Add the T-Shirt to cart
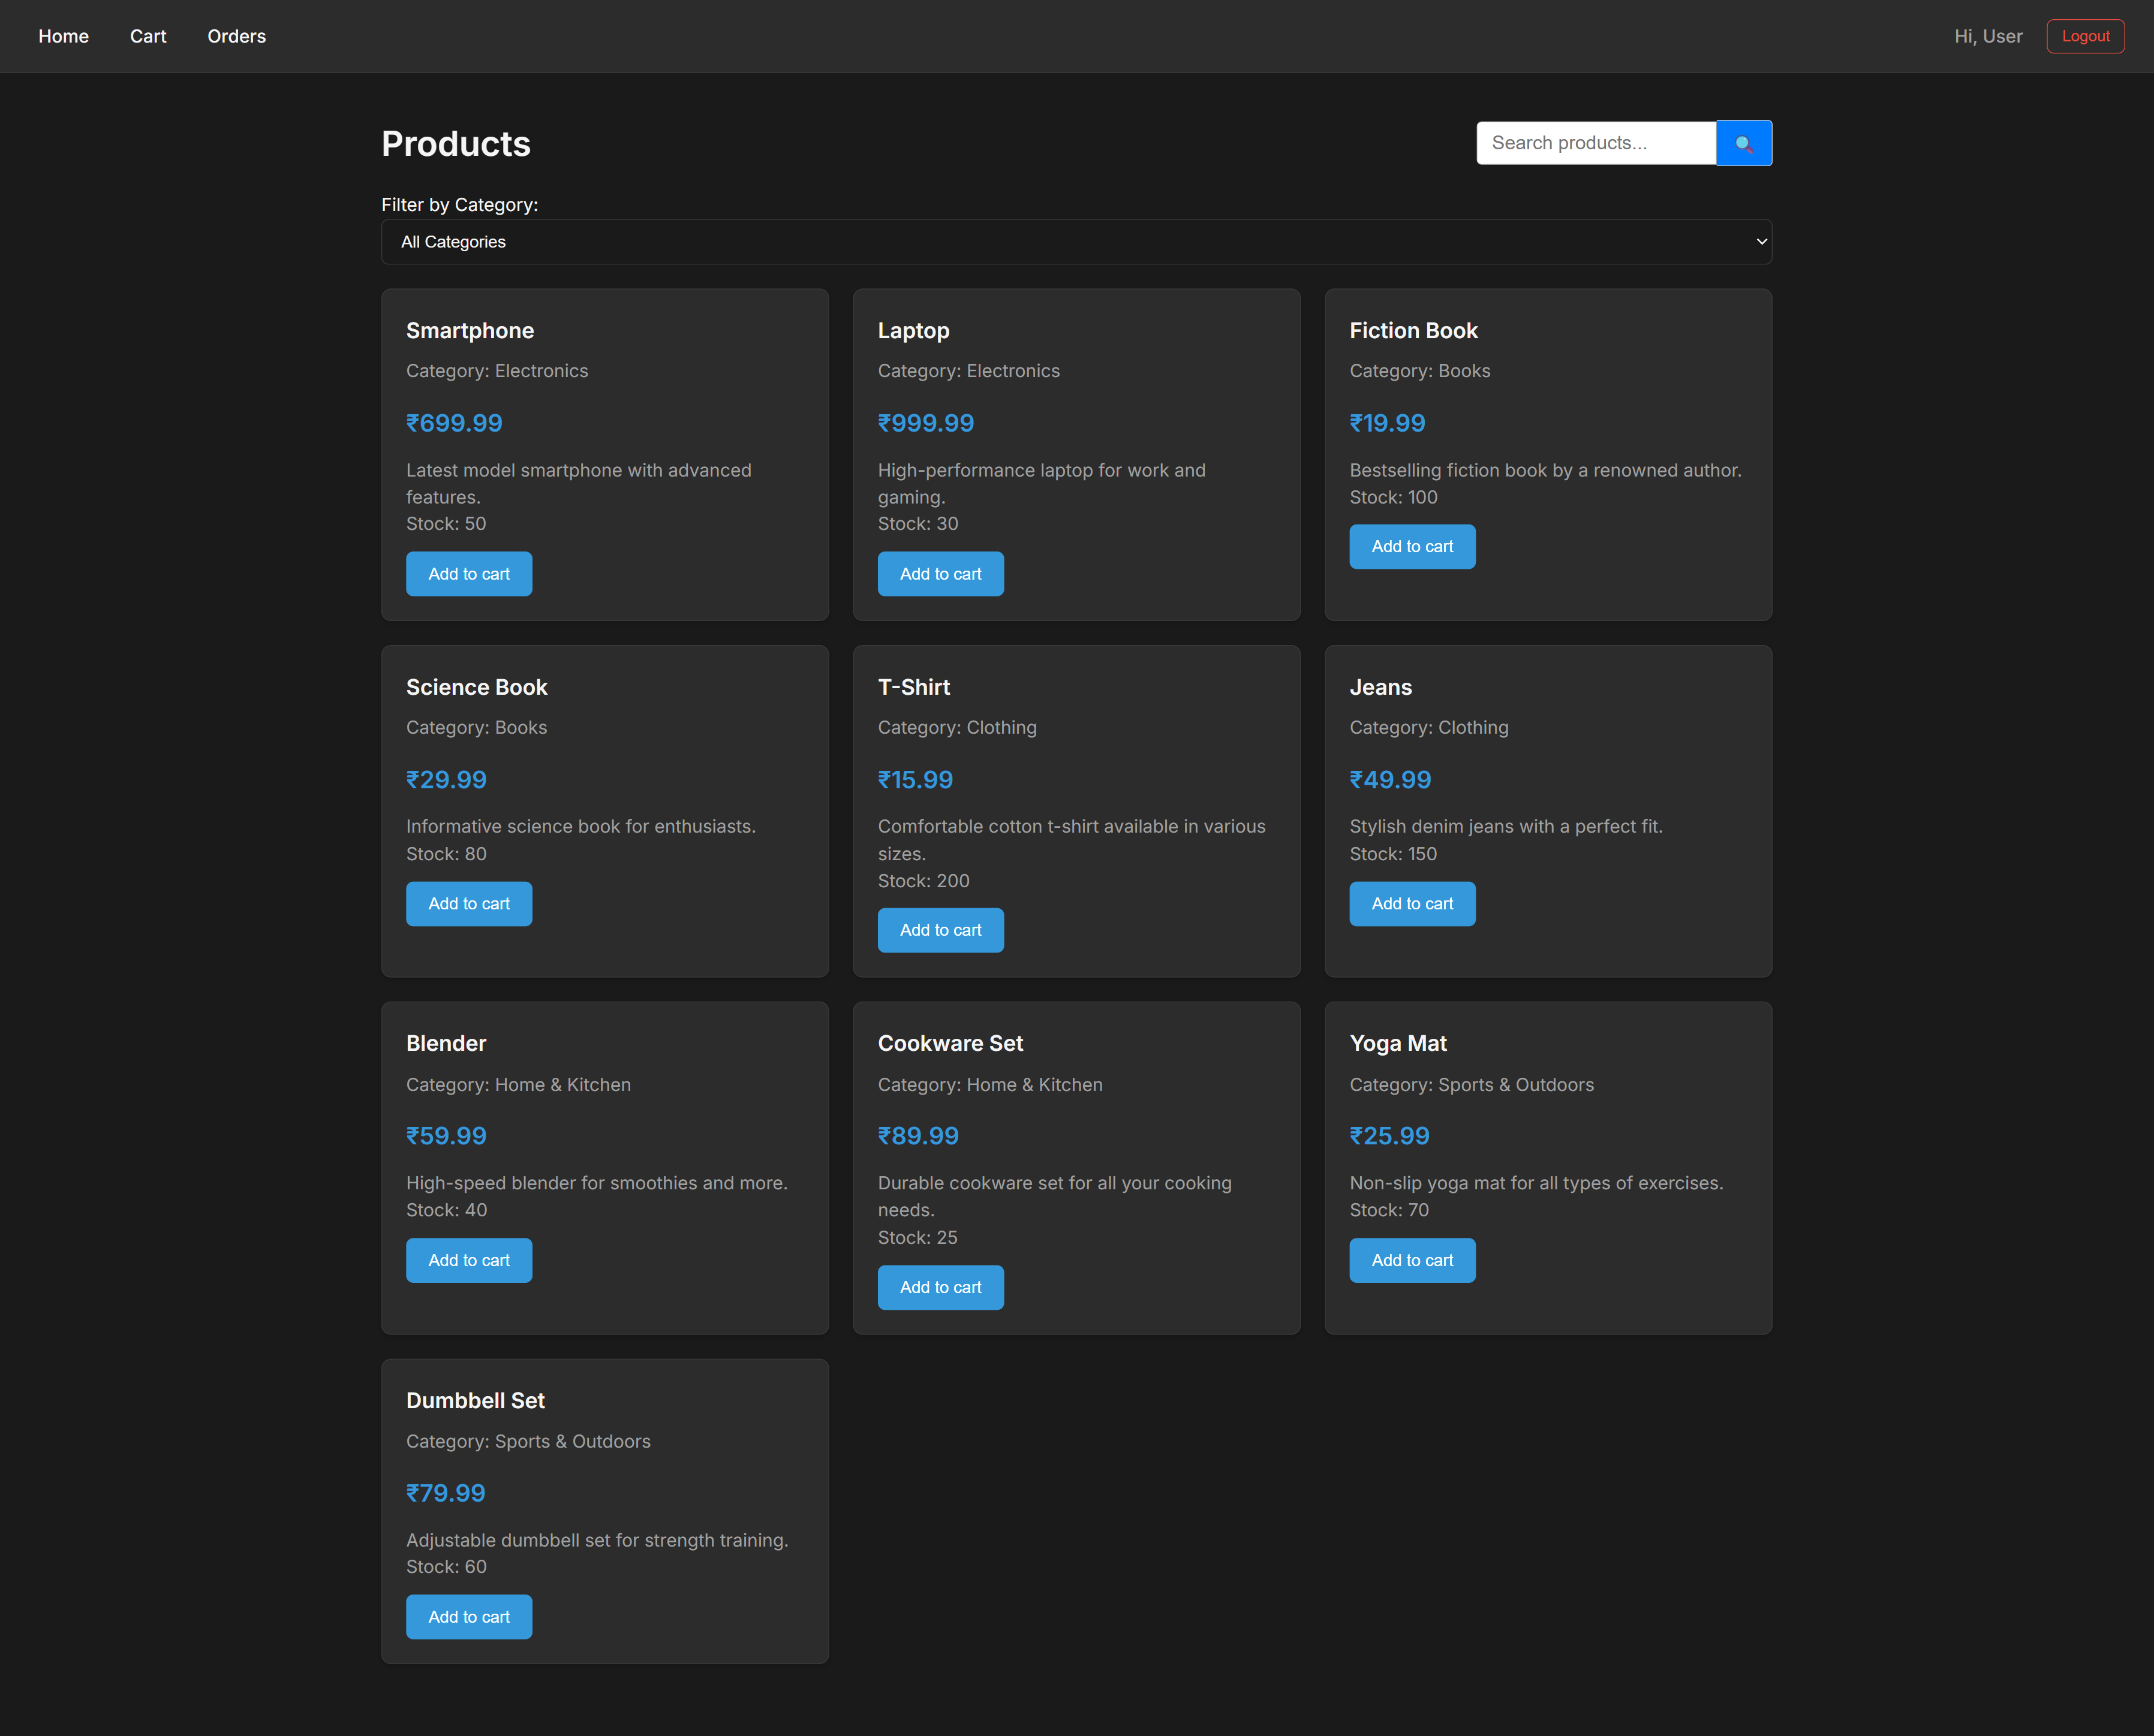Screen dimensions: 2154x1736 [940, 929]
